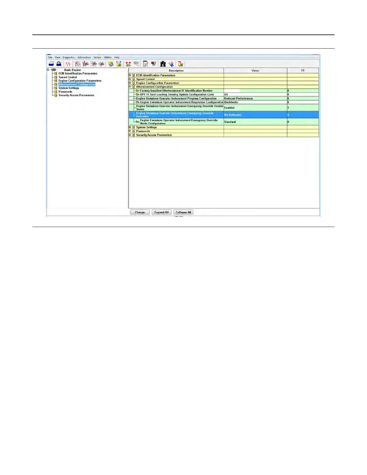Screen dimensions: 367x475
Task: Click the Expand All button
Action: coord(161,212)
